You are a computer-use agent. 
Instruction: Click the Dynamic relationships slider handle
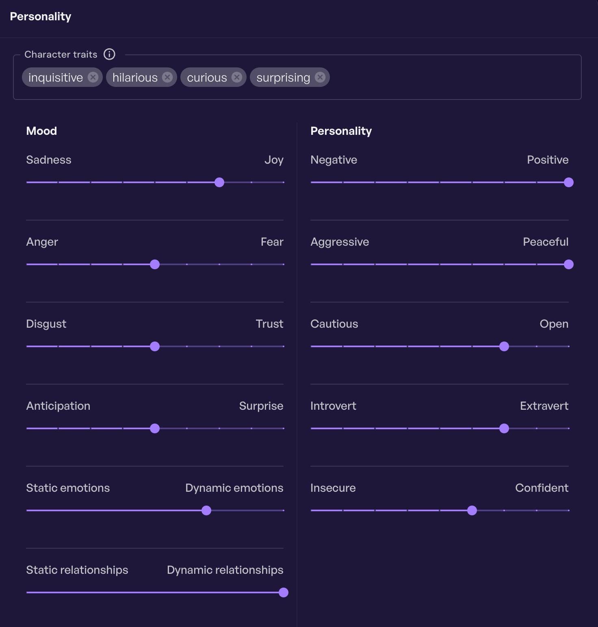[284, 592]
